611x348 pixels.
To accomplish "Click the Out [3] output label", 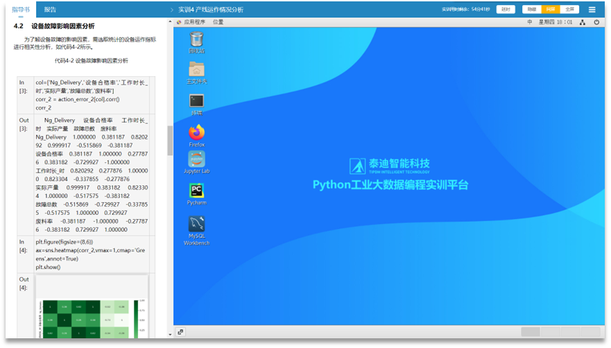I will [x=24, y=124].
